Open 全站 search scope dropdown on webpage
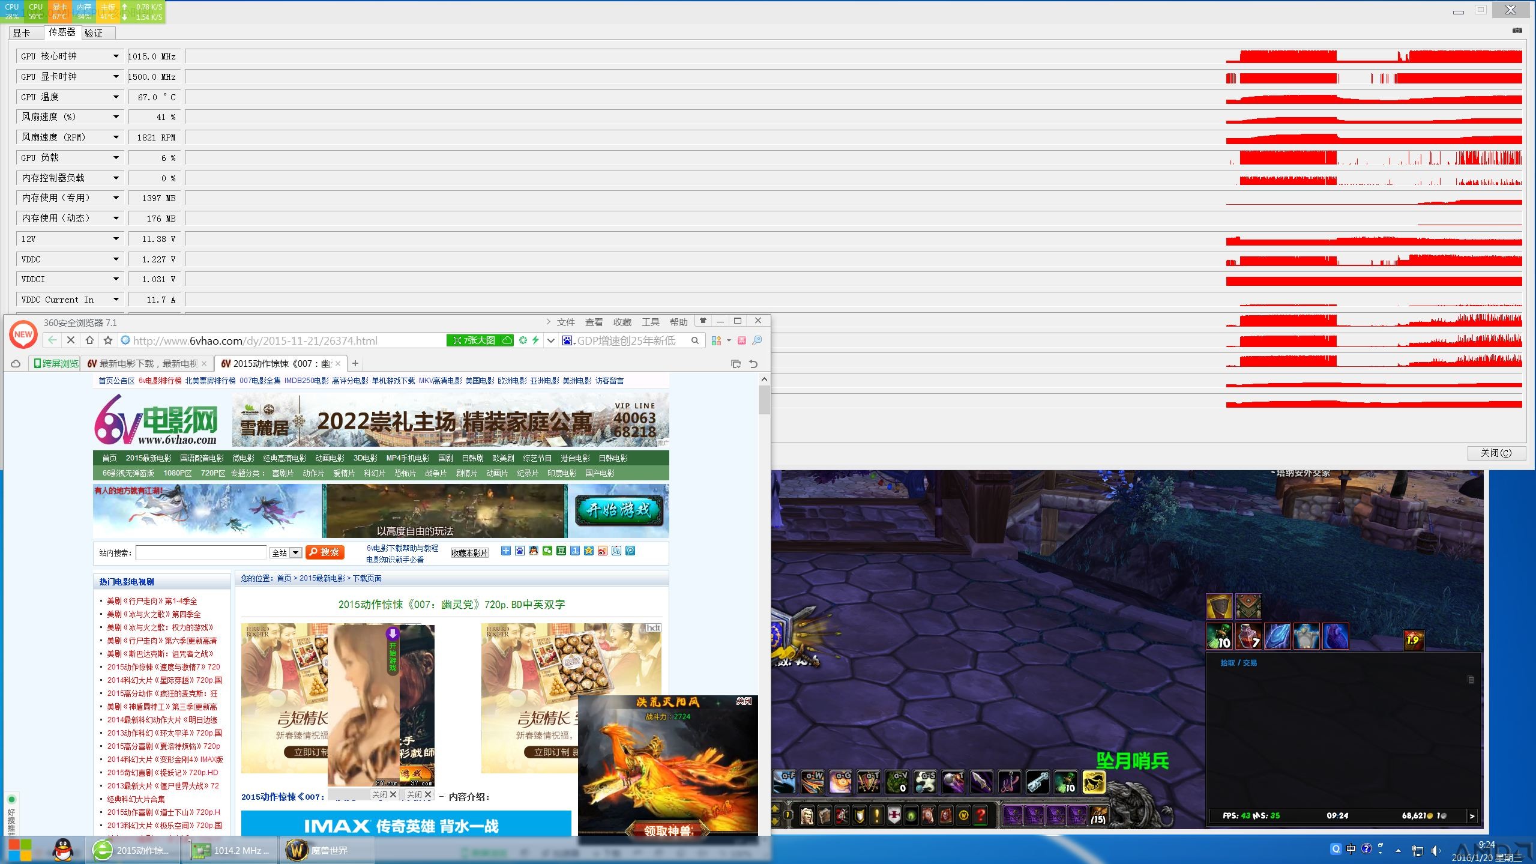The image size is (1536, 864). pyautogui.click(x=286, y=553)
